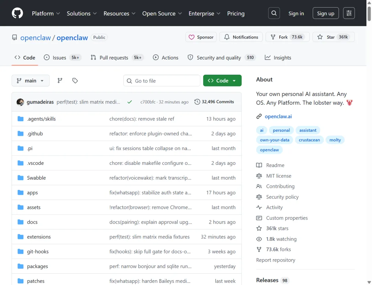372x285 pixels.
Task: Open the tags icon beside branches
Action: 75,81
